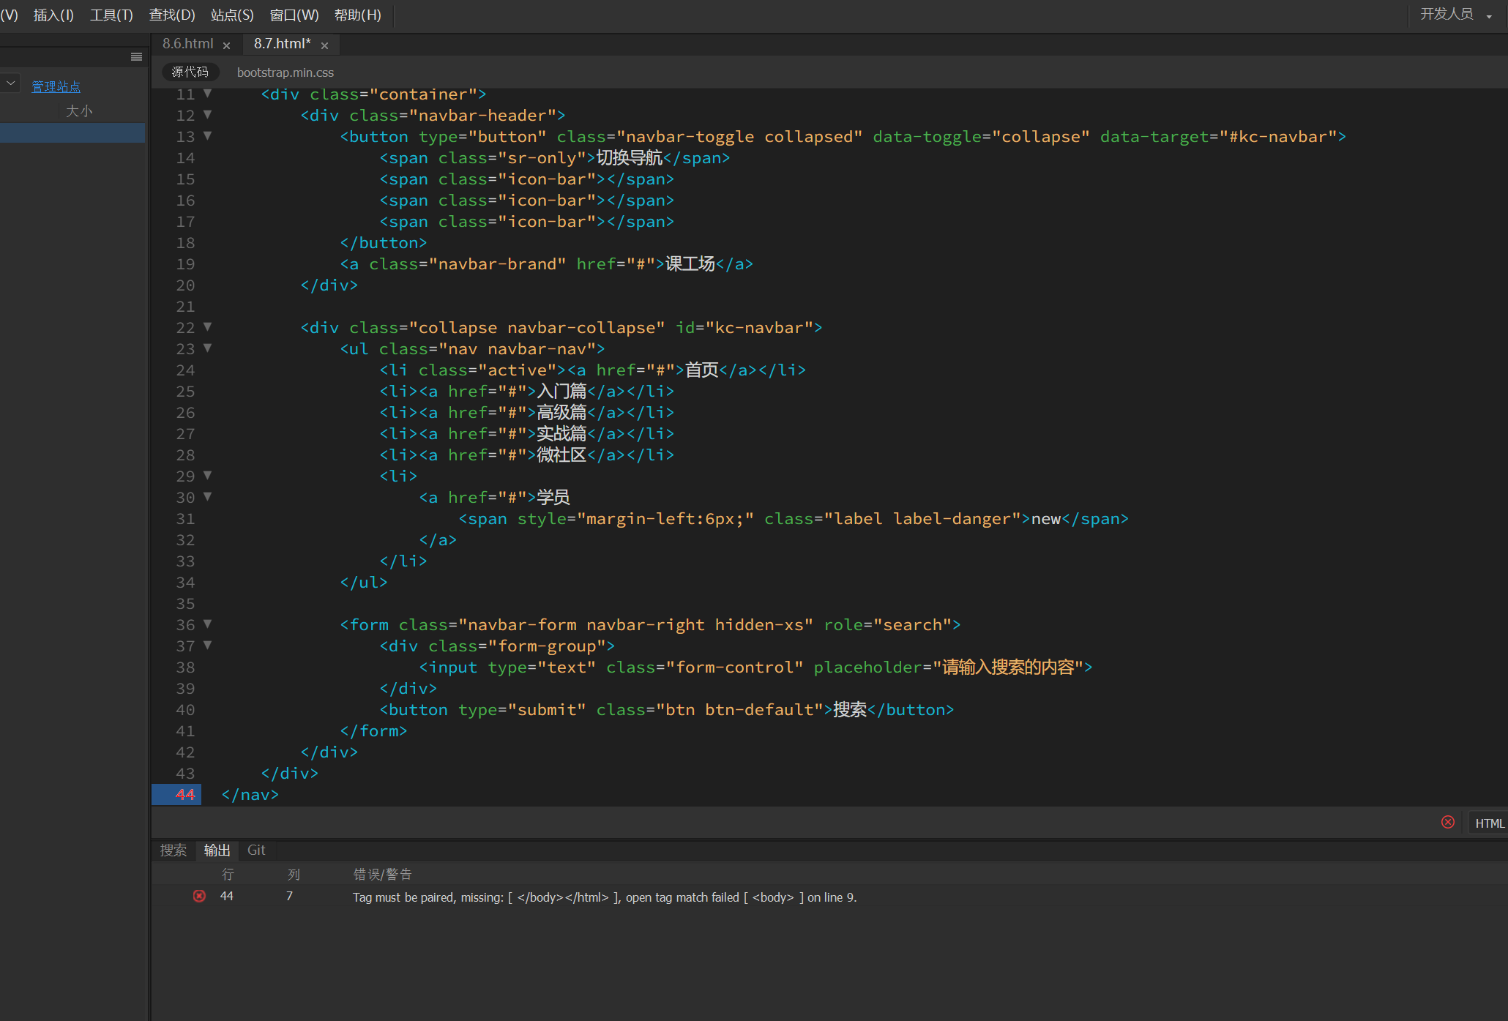Click the red error status icon
Screen dimensions: 1508x1021
1448,822
